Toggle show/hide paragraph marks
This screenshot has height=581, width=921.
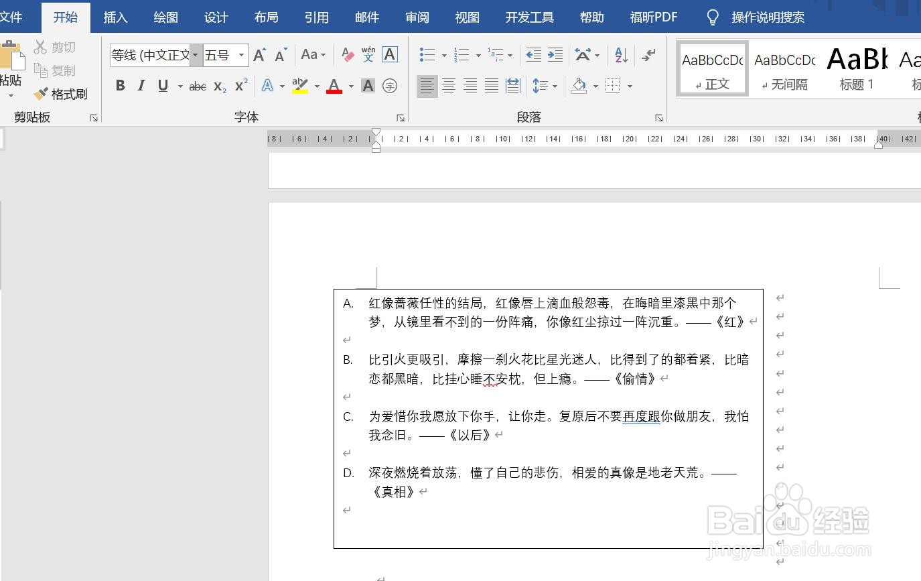point(648,55)
